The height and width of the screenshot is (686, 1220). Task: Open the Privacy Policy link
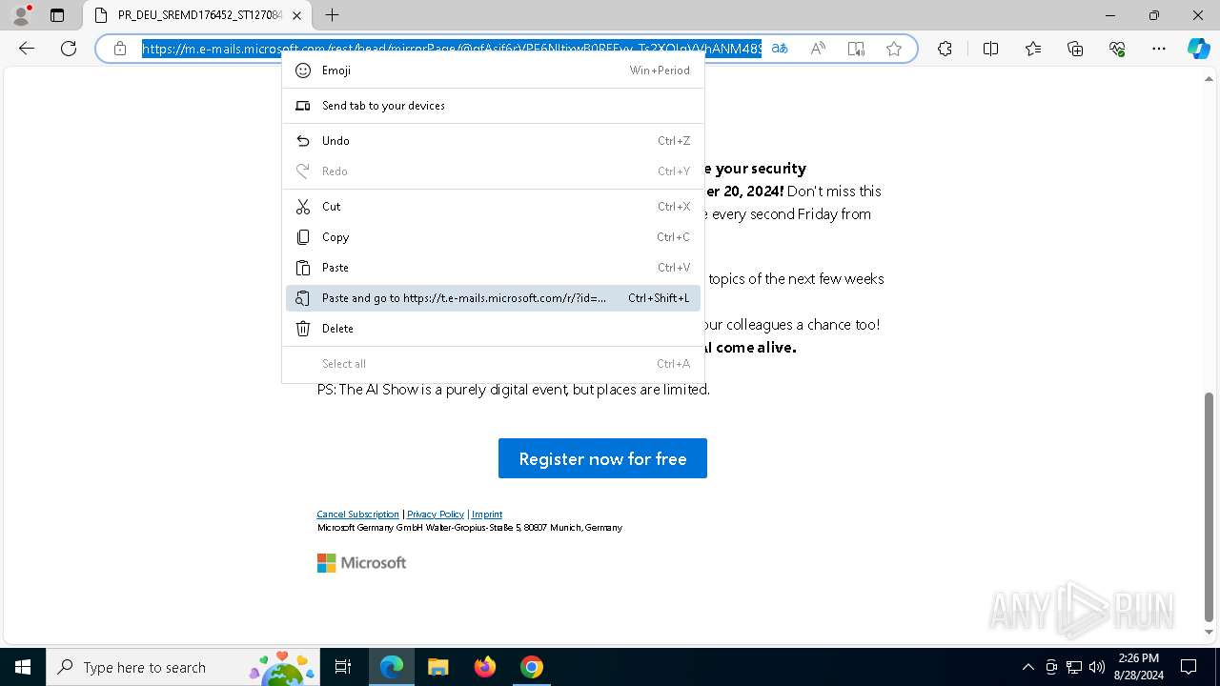436,514
